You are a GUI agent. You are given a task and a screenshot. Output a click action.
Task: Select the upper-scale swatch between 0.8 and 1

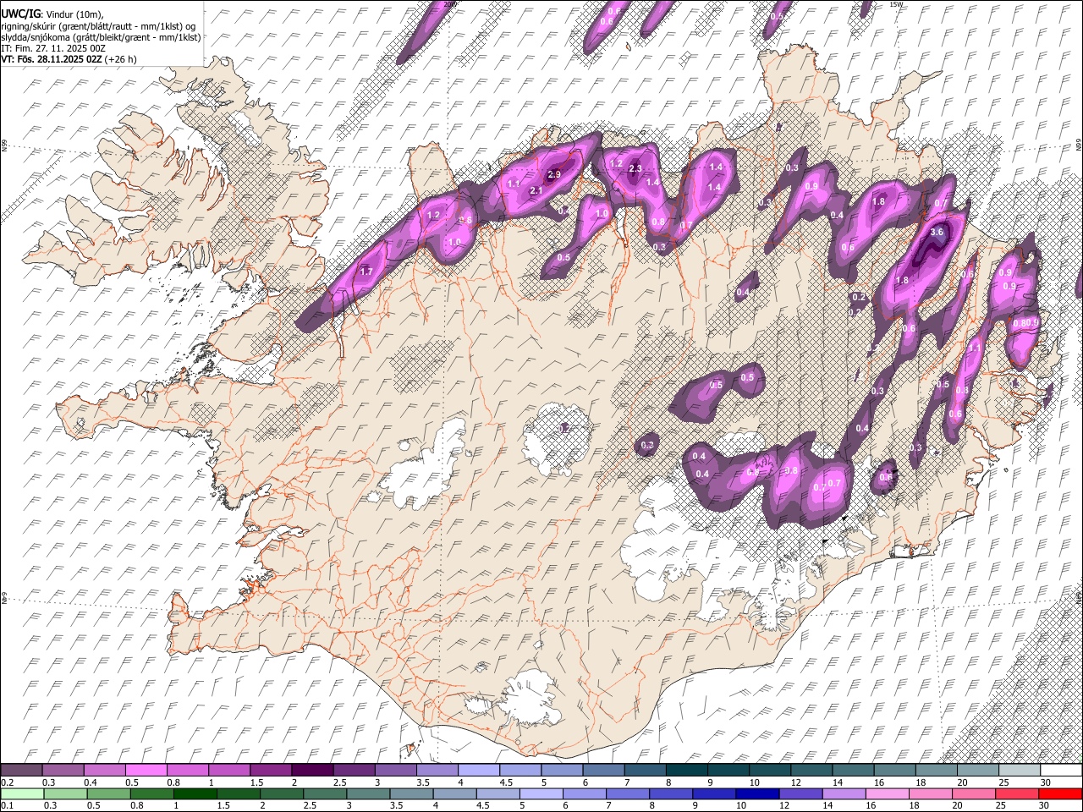pyautogui.click(x=187, y=771)
